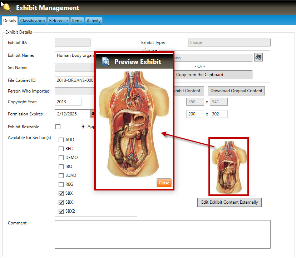Enable the Exhibit Resizable checkbox

(58, 127)
